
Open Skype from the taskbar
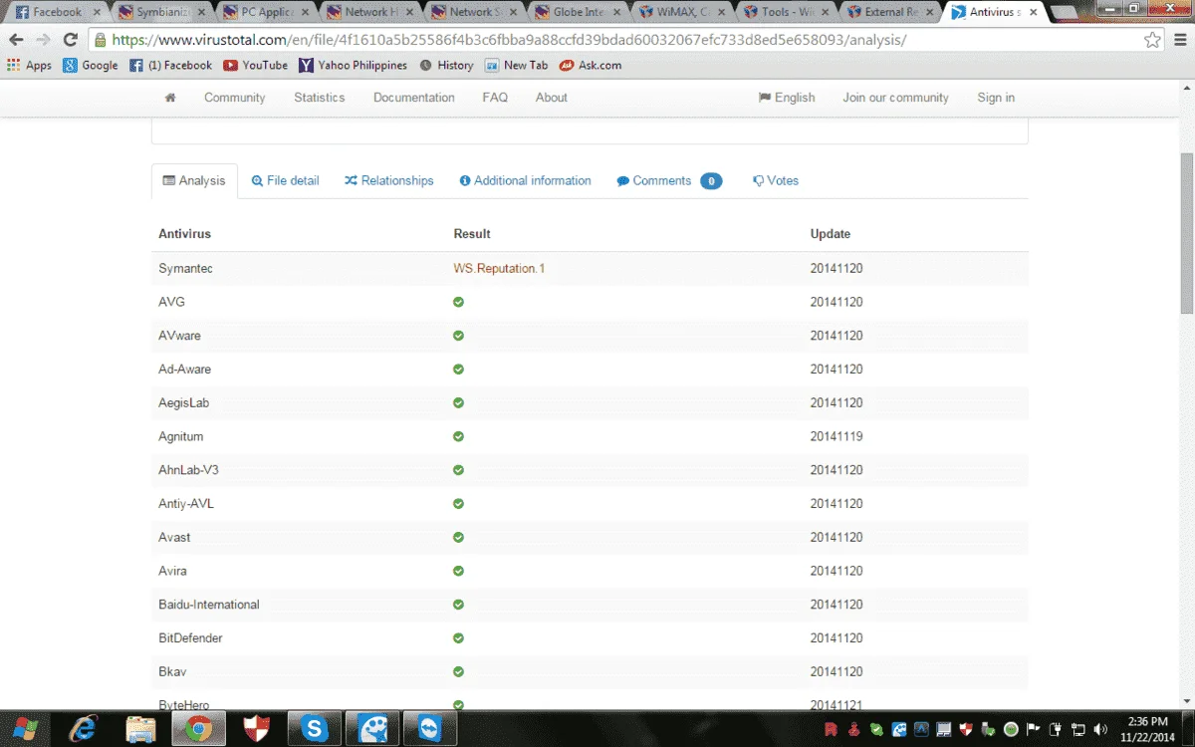(315, 729)
